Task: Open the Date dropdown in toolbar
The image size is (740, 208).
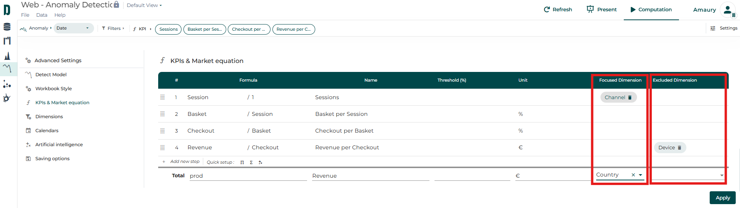Action: [x=73, y=28]
